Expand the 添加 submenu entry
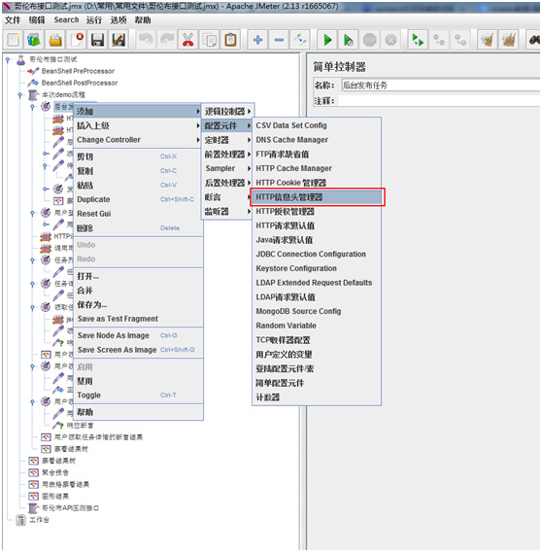 138,111
